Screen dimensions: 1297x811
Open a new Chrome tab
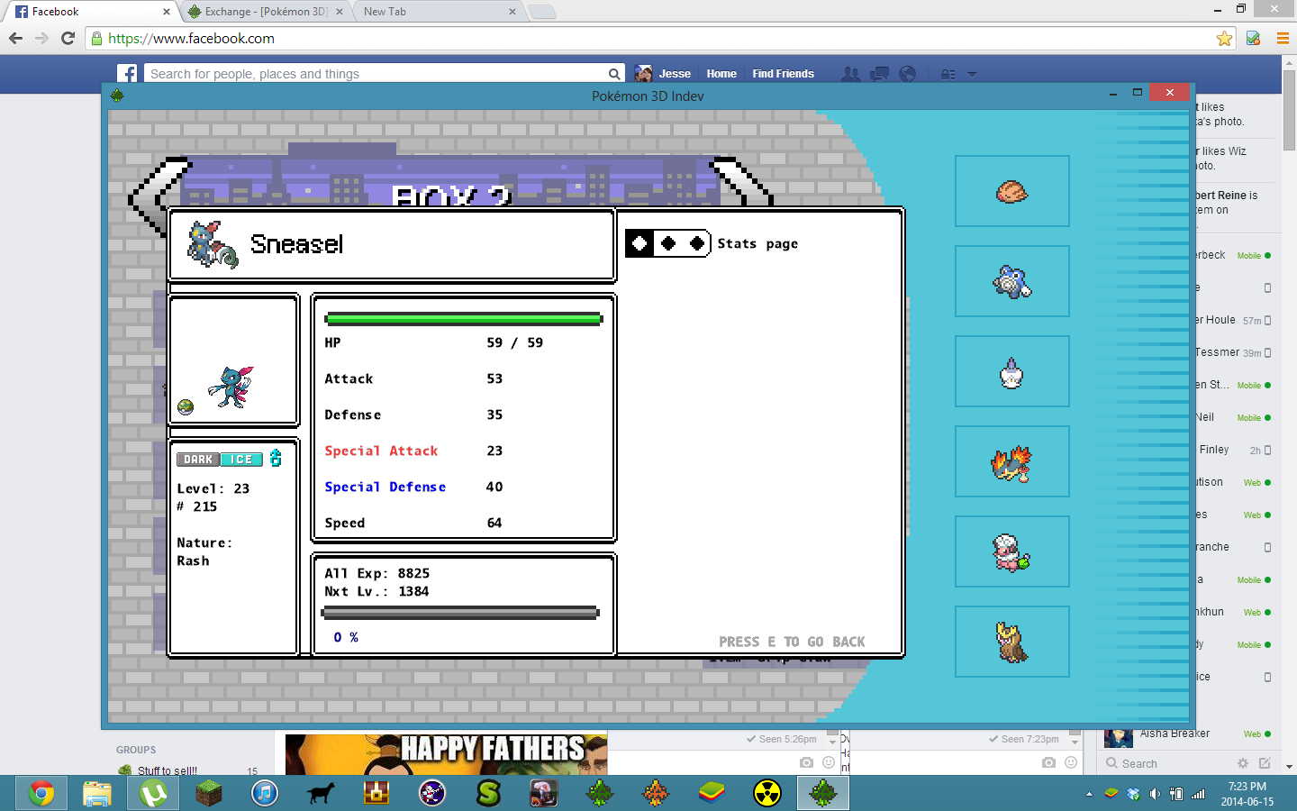[541, 12]
